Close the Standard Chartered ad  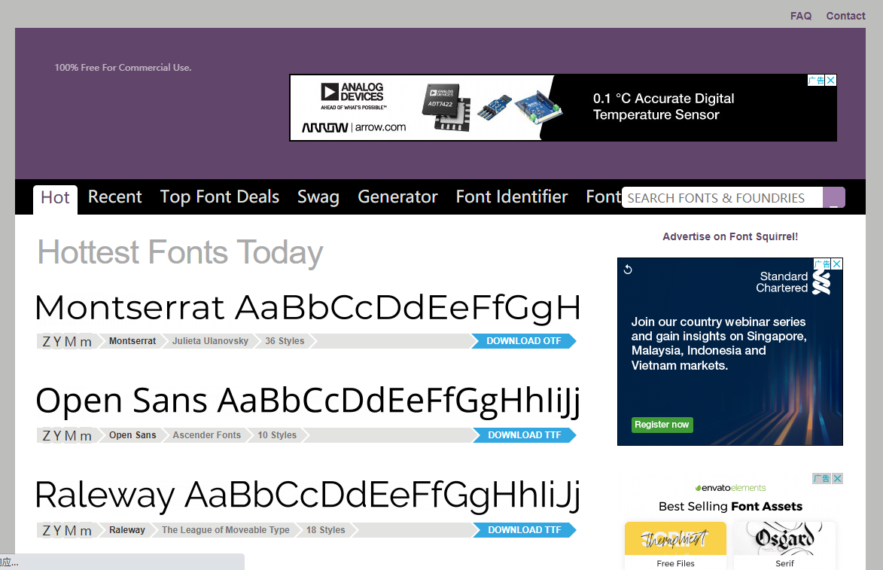point(837,264)
